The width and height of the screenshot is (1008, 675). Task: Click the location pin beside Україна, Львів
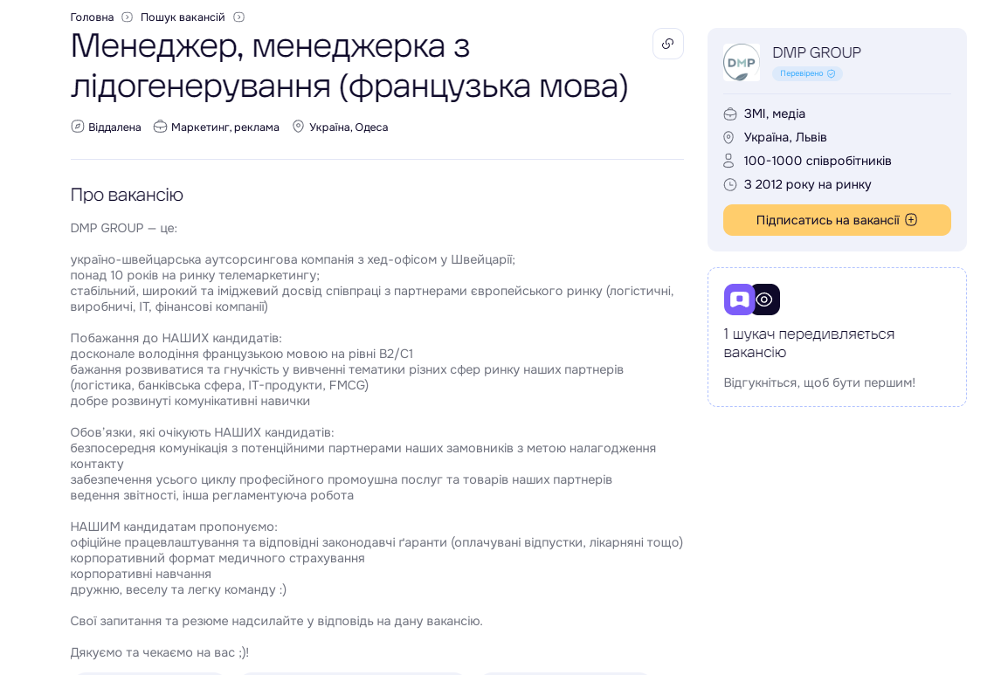click(x=730, y=137)
